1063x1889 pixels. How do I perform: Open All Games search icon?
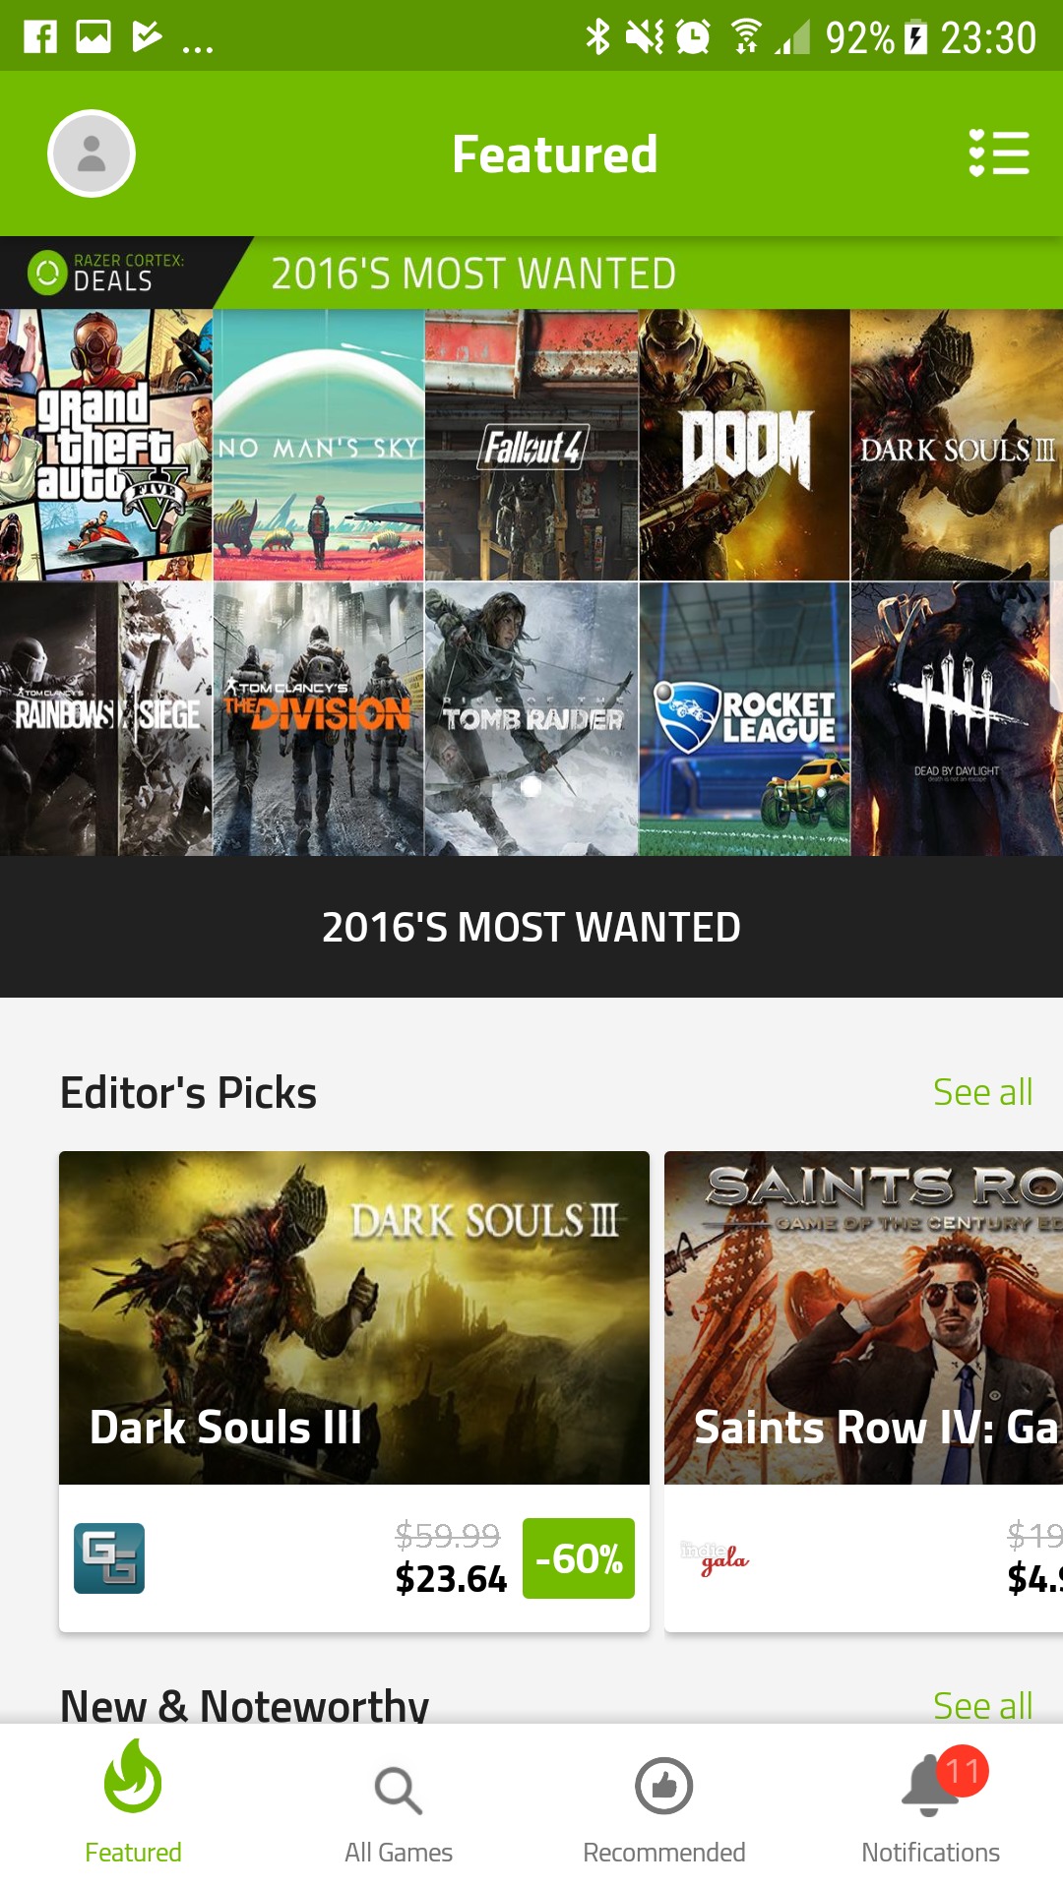pyautogui.click(x=399, y=1791)
